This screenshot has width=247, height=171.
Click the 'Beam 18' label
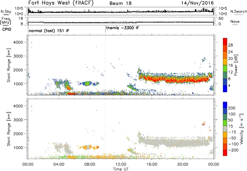(x=120, y=3)
